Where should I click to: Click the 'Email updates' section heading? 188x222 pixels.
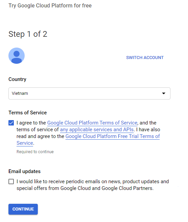[x=25, y=171]
